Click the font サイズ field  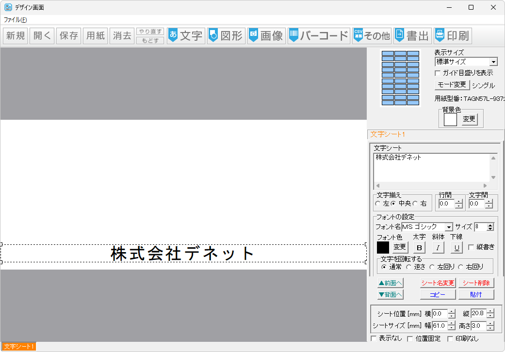(x=481, y=227)
